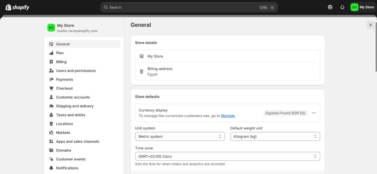
Task: Click the Egyptian Pound currency badge
Action: pyautogui.click(x=285, y=113)
